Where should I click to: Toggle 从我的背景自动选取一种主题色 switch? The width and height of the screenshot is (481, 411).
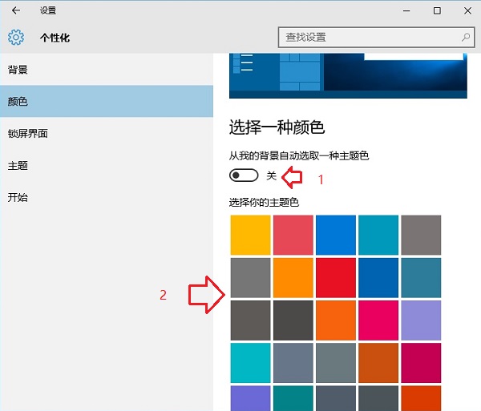(x=244, y=175)
